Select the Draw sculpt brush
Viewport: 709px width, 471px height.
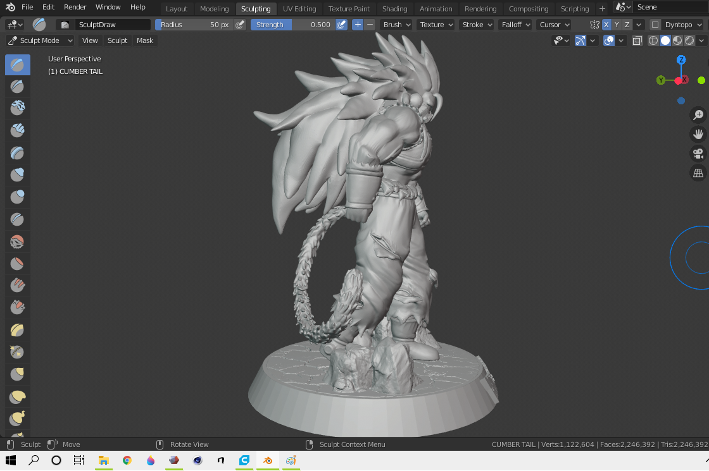point(17,64)
